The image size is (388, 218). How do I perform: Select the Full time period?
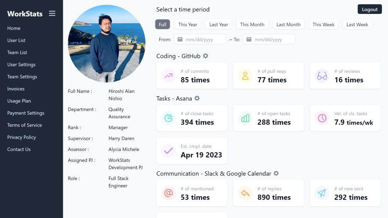point(162,24)
